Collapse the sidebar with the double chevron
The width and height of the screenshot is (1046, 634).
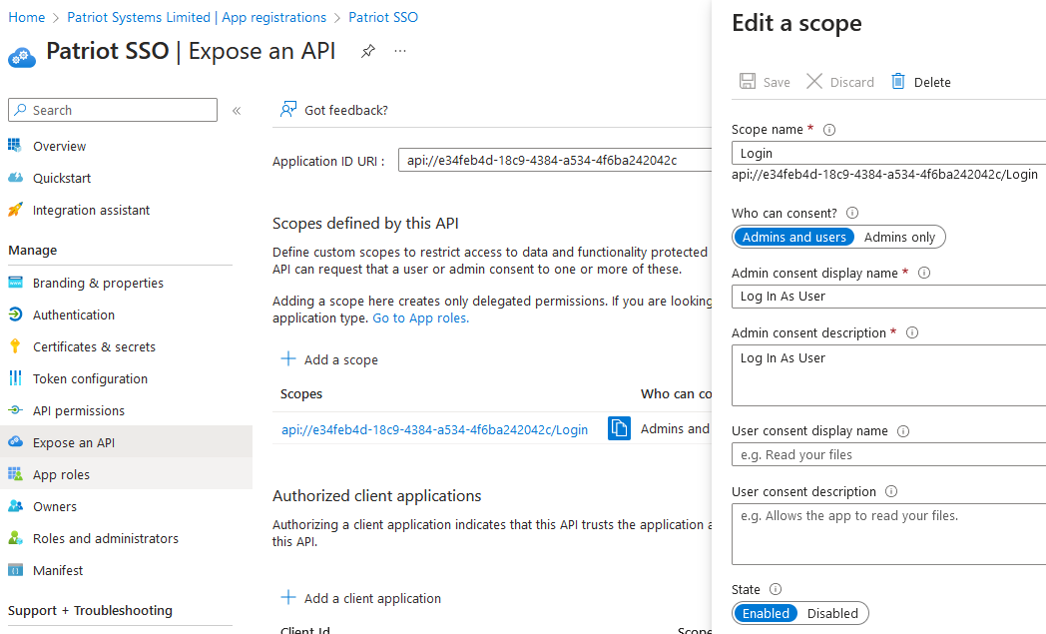[x=237, y=111]
